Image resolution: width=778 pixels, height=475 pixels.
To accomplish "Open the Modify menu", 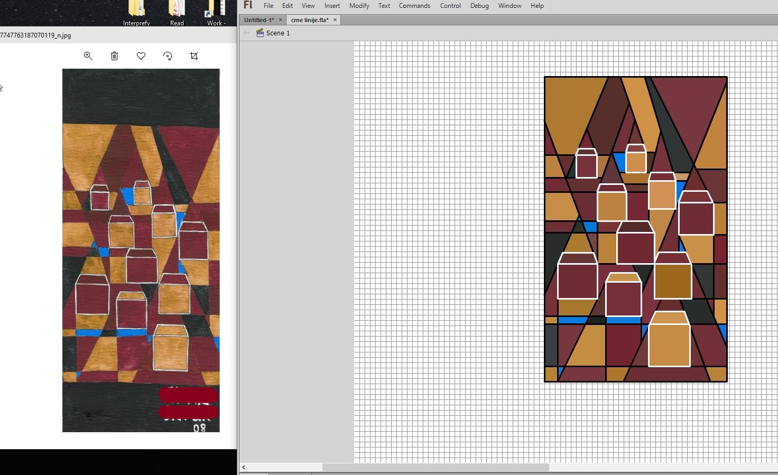I will click(x=359, y=6).
